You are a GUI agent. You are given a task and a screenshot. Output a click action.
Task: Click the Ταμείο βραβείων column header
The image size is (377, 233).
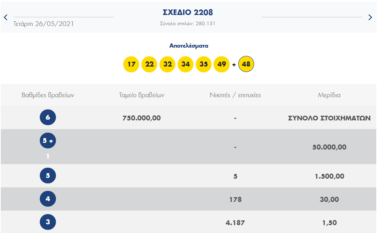coord(141,95)
